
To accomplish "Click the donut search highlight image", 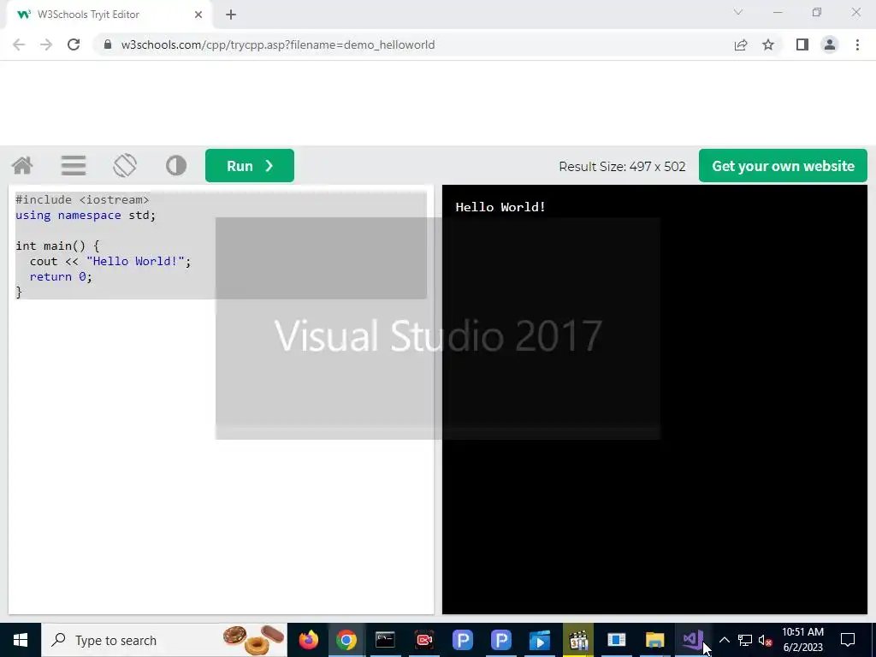I will coord(253,640).
